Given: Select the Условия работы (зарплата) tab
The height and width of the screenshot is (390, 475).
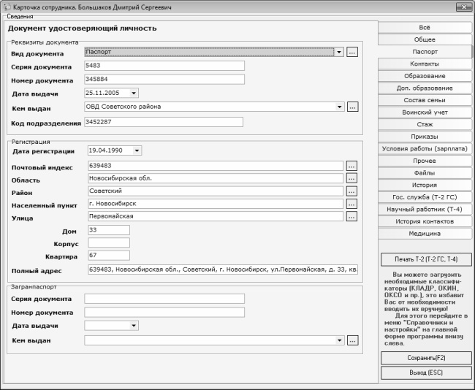Looking at the screenshot, I should coord(424,148).
